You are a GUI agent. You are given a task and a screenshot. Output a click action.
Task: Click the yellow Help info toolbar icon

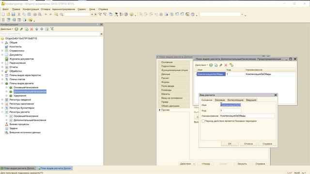(131, 14)
